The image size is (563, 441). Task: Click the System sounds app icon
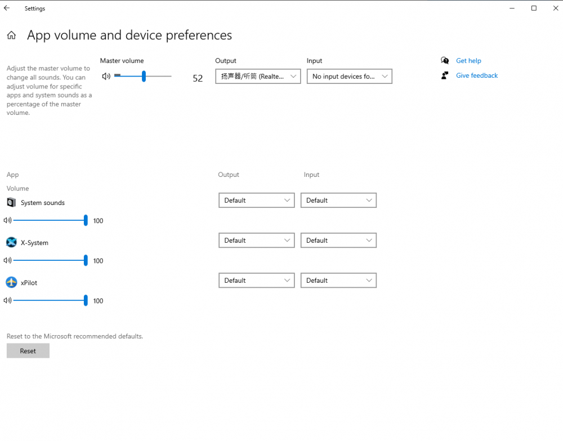pyautogui.click(x=11, y=203)
